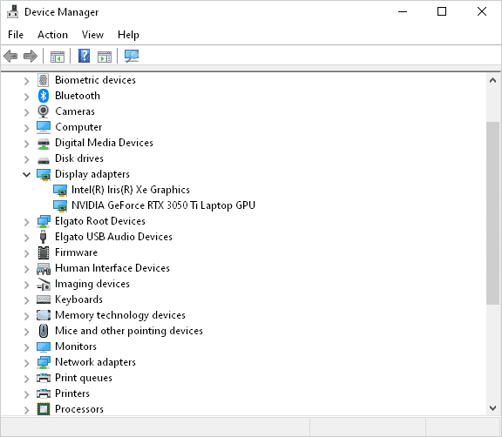This screenshot has height=437, width=502.
Task: Select Memory technology devices label
Action: click(120, 315)
